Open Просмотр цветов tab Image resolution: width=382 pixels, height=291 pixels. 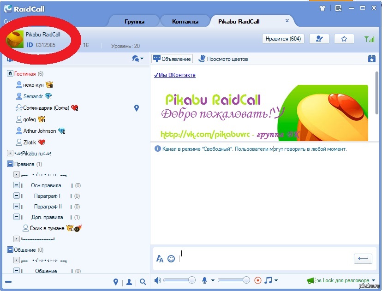click(x=223, y=59)
